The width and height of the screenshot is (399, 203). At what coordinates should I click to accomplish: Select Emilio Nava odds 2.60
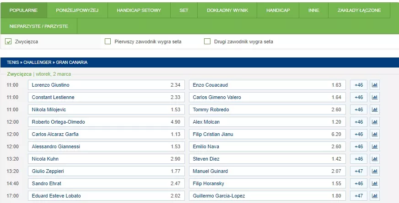267,146
